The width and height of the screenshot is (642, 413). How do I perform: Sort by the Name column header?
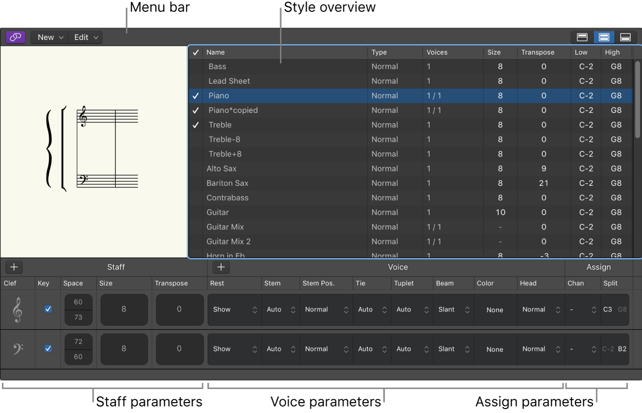285,52
